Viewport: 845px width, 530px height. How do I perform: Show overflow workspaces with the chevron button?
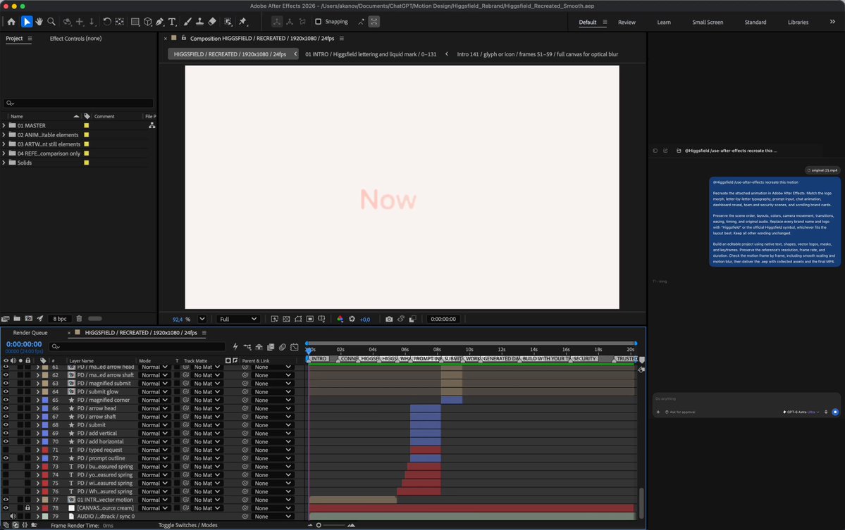pyautogui.click(x=832, y=22)
